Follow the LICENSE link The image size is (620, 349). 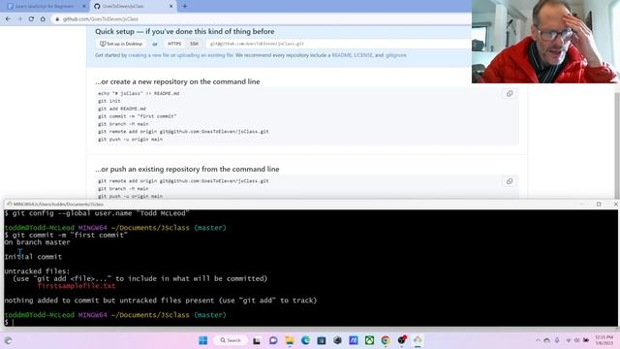(363, 55)
